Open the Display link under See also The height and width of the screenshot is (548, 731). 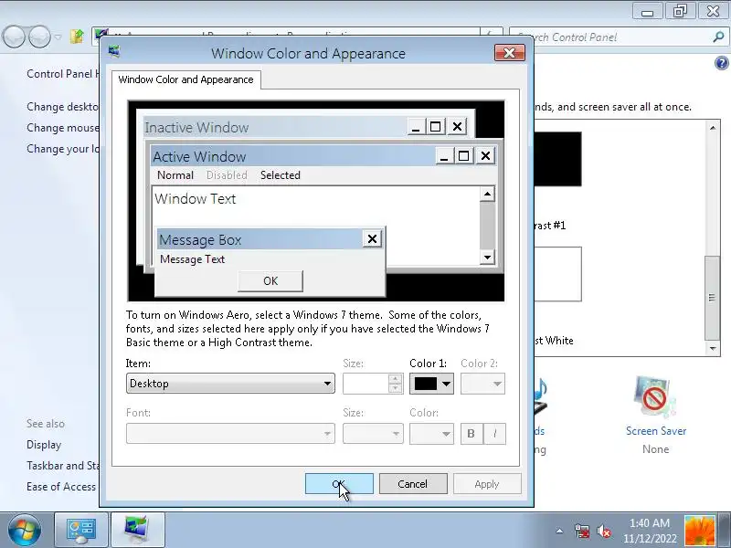44,445
